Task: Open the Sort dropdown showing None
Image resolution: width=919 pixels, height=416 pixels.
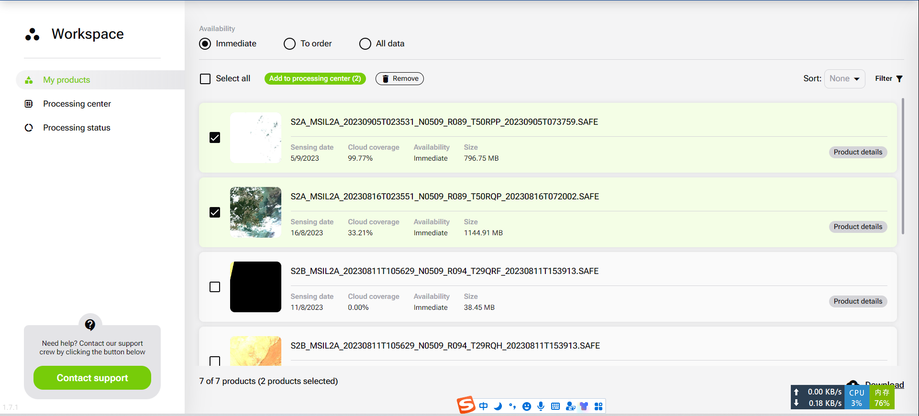Action: [844, 79]
